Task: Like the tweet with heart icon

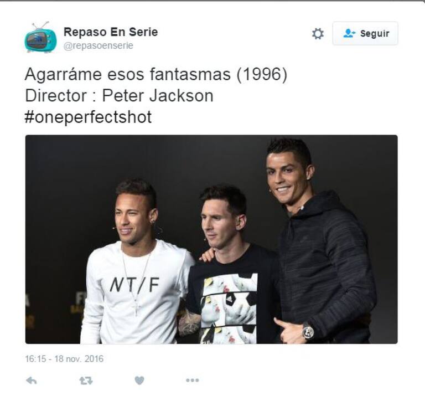Action: tap(139, 381)
